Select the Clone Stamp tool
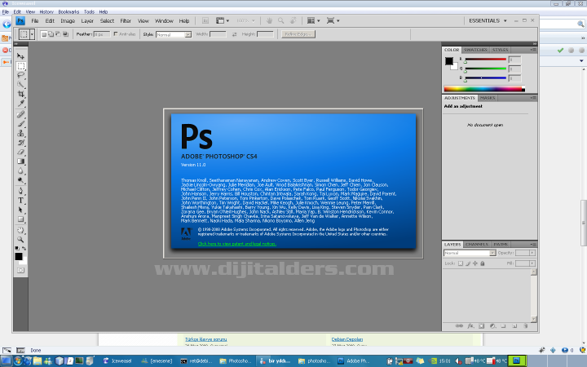 20,133
